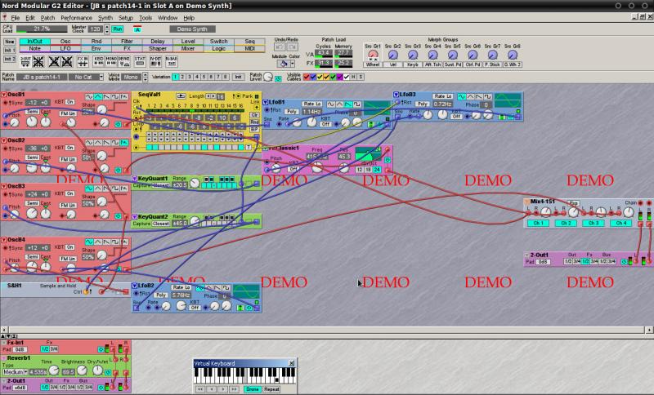Screen dimensions: 654x395
Task: Toggle green visible cables checkbox
Action: pos(334,77)
